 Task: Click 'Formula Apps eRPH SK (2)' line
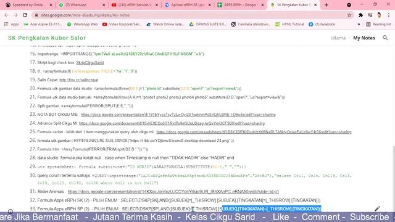179,200
